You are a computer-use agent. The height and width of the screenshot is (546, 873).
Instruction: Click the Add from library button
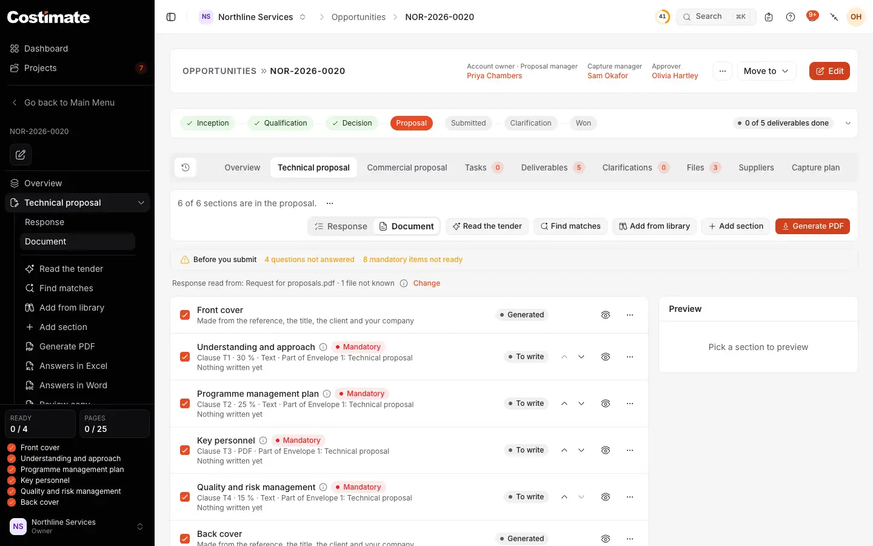pos(654,226)
